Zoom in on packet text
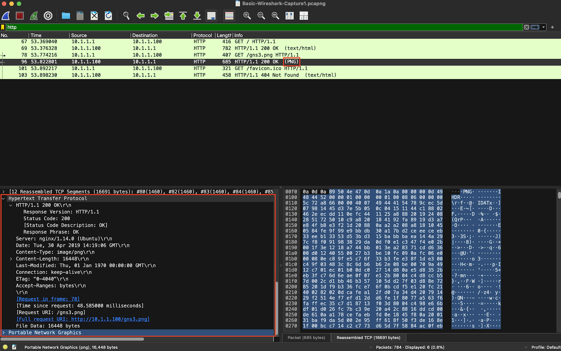This screenshot has width=561, height=351. point(247,16)
